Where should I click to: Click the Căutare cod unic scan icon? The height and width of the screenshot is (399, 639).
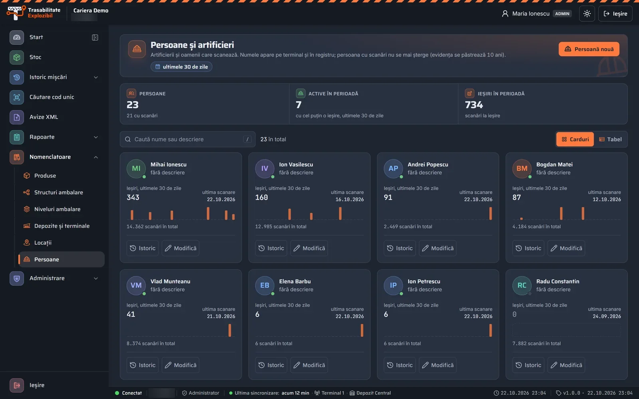pyautogui.click(x=17, y=97)
